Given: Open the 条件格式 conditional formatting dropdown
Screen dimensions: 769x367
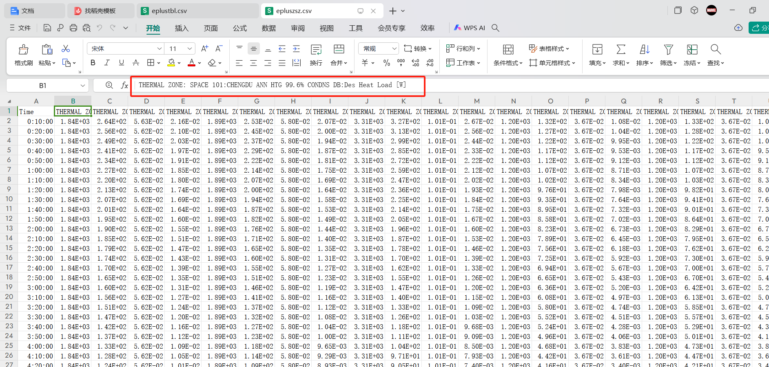Looking at the screenshot, I should tap(508, 63).
